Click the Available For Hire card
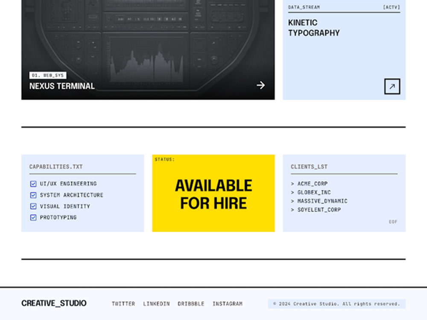The image size is (427, 320). click(213, 193)
